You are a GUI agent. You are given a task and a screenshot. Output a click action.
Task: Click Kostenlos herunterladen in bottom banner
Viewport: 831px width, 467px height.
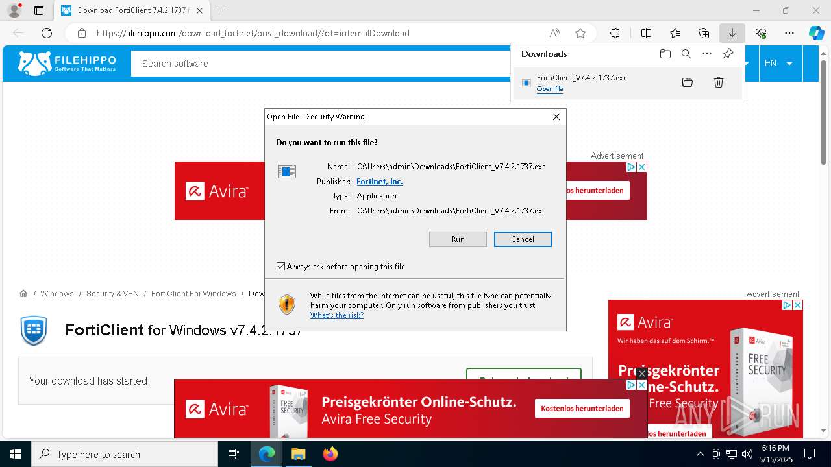click(x=582, y=408)
